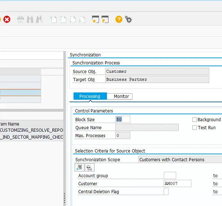The image size is (222, 206).
Task: Click the vertical splitter grip dots
Action: 65,198
